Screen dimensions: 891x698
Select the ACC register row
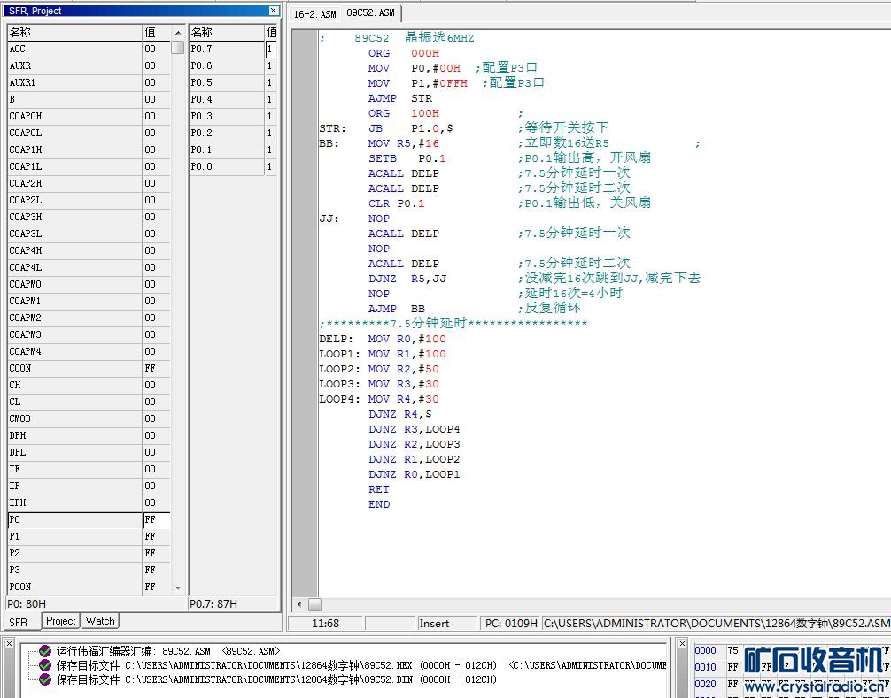tap(89, 50)
